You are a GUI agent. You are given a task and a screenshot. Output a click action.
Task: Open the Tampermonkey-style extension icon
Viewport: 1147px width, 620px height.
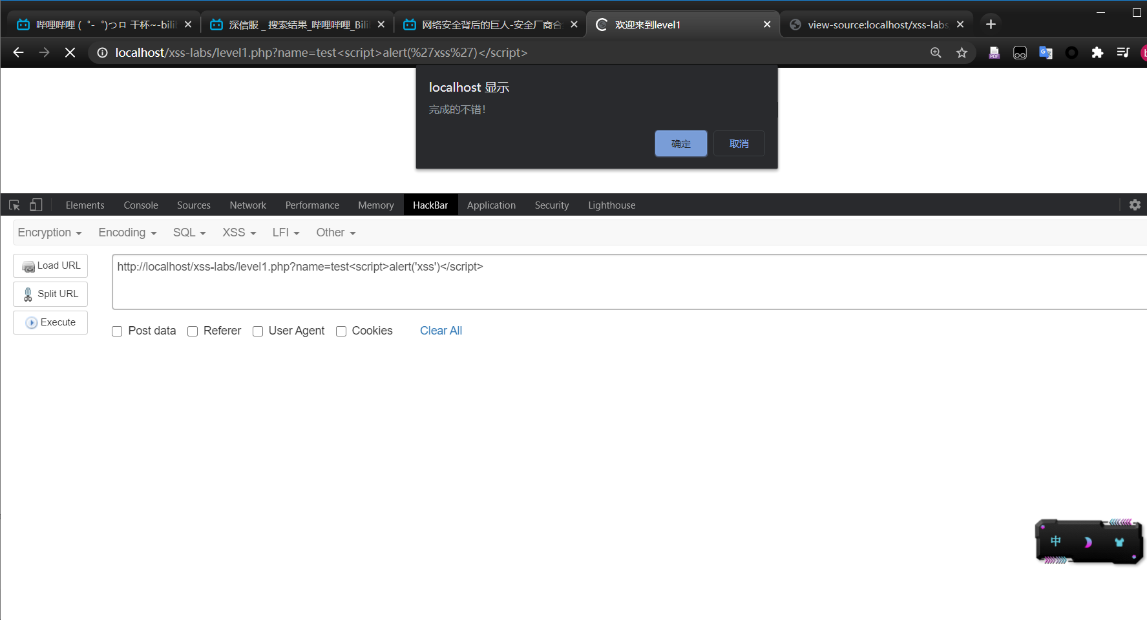click(x=1020, y=53)
